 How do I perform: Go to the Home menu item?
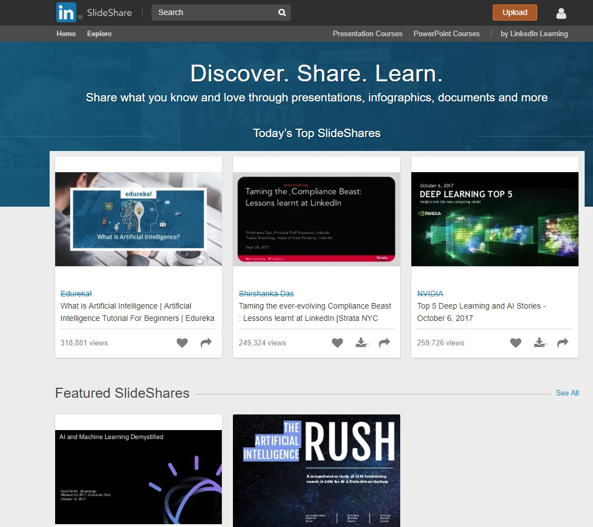pyautogui.click(x=66, y=33)
